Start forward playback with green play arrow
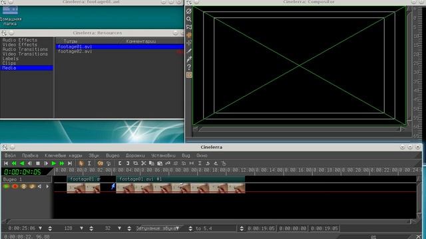The height and width of the screenshot is (239, 426). click(x=54, y=163)
